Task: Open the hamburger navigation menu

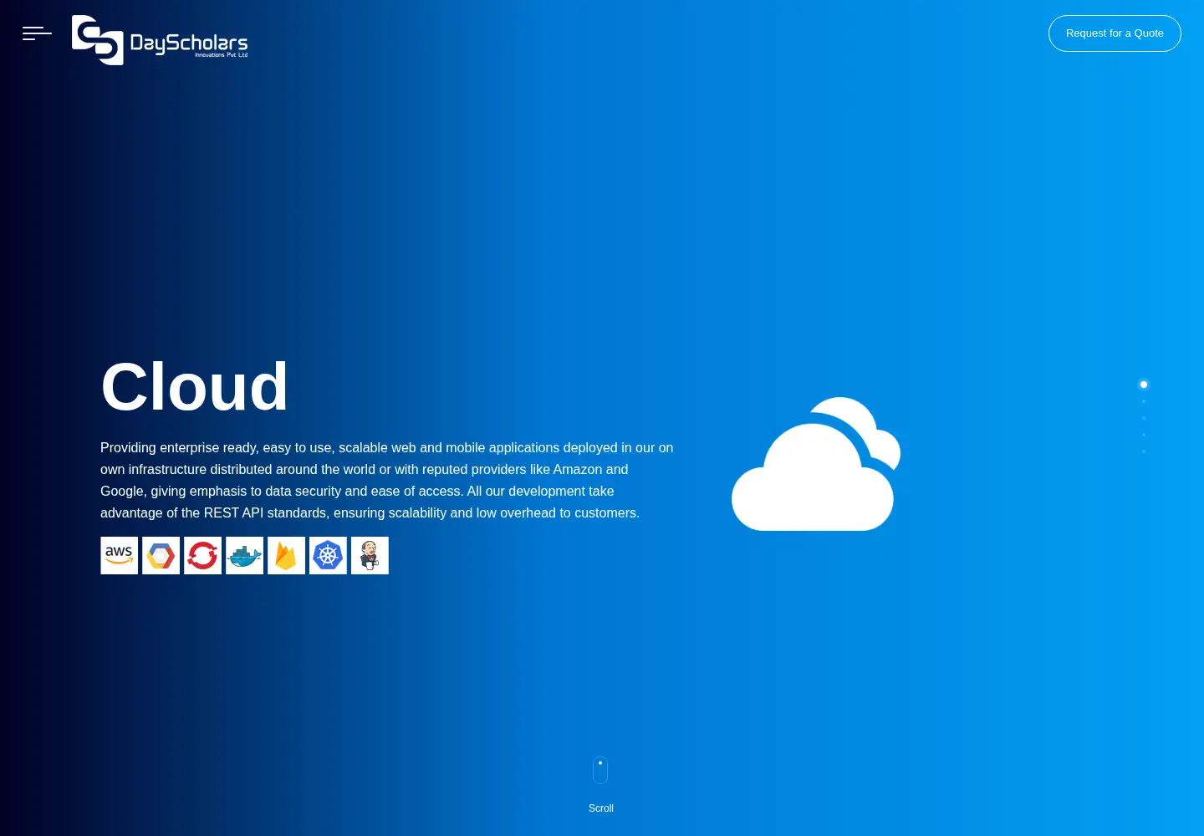Action: [37, 33]
